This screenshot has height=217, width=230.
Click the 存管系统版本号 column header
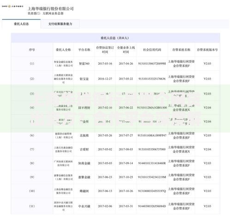[x=207, y=50]
